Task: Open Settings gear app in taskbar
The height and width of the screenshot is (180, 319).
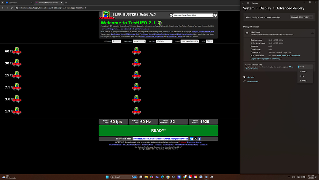Action: point(206,177)
